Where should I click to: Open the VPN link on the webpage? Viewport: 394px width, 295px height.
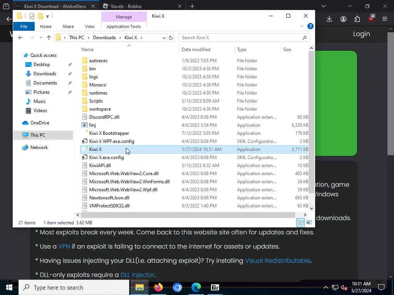point(64,246)
